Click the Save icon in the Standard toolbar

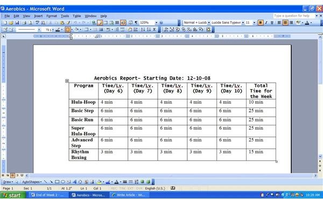pyautogui.click(x=17, y=23)
